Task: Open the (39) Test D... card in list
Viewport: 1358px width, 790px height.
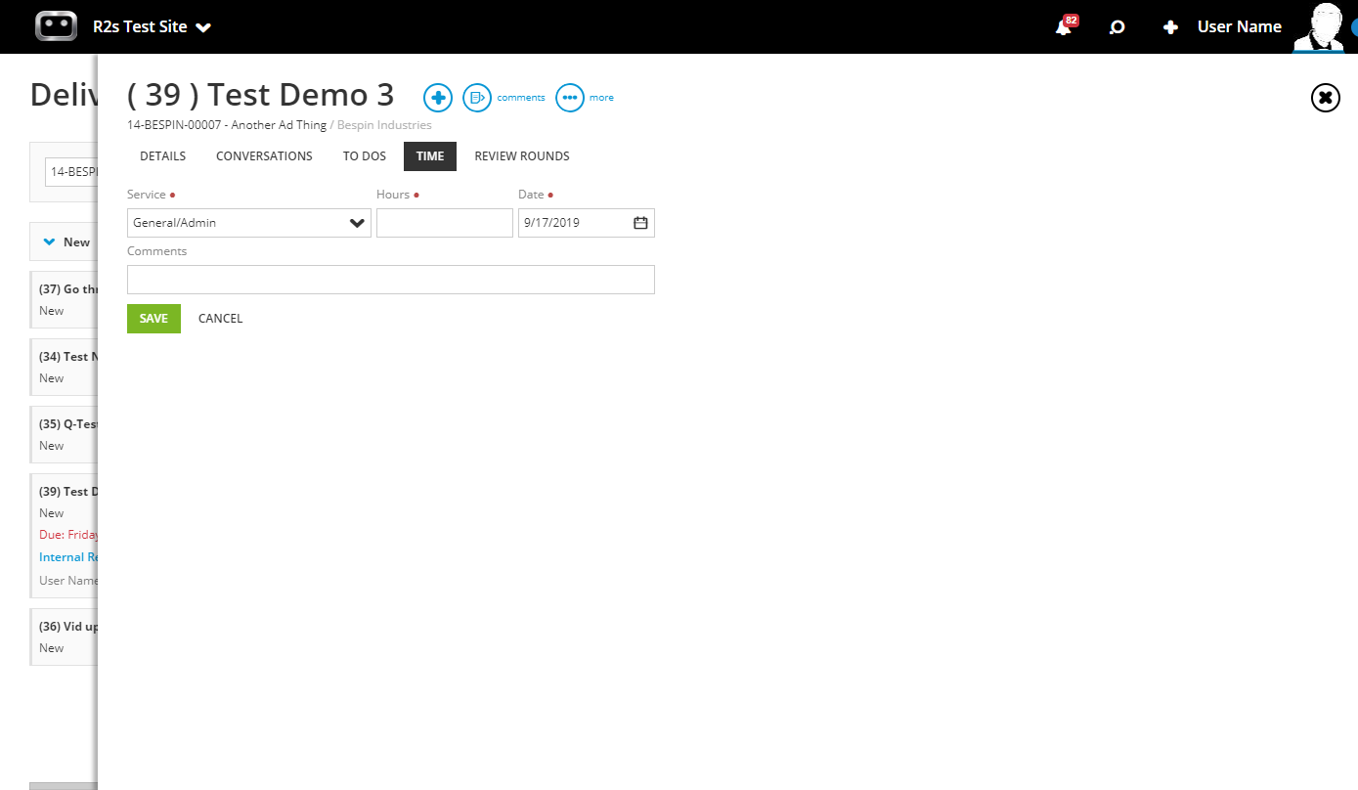Action: coord(65,536)
